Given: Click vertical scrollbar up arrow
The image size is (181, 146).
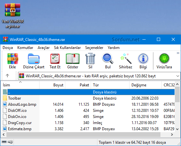Looking at the screenshot, I should click(x=177, y=84).
